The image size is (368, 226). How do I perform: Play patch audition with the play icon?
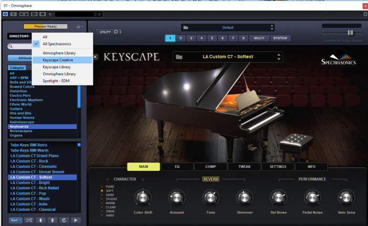pos(76,220)
